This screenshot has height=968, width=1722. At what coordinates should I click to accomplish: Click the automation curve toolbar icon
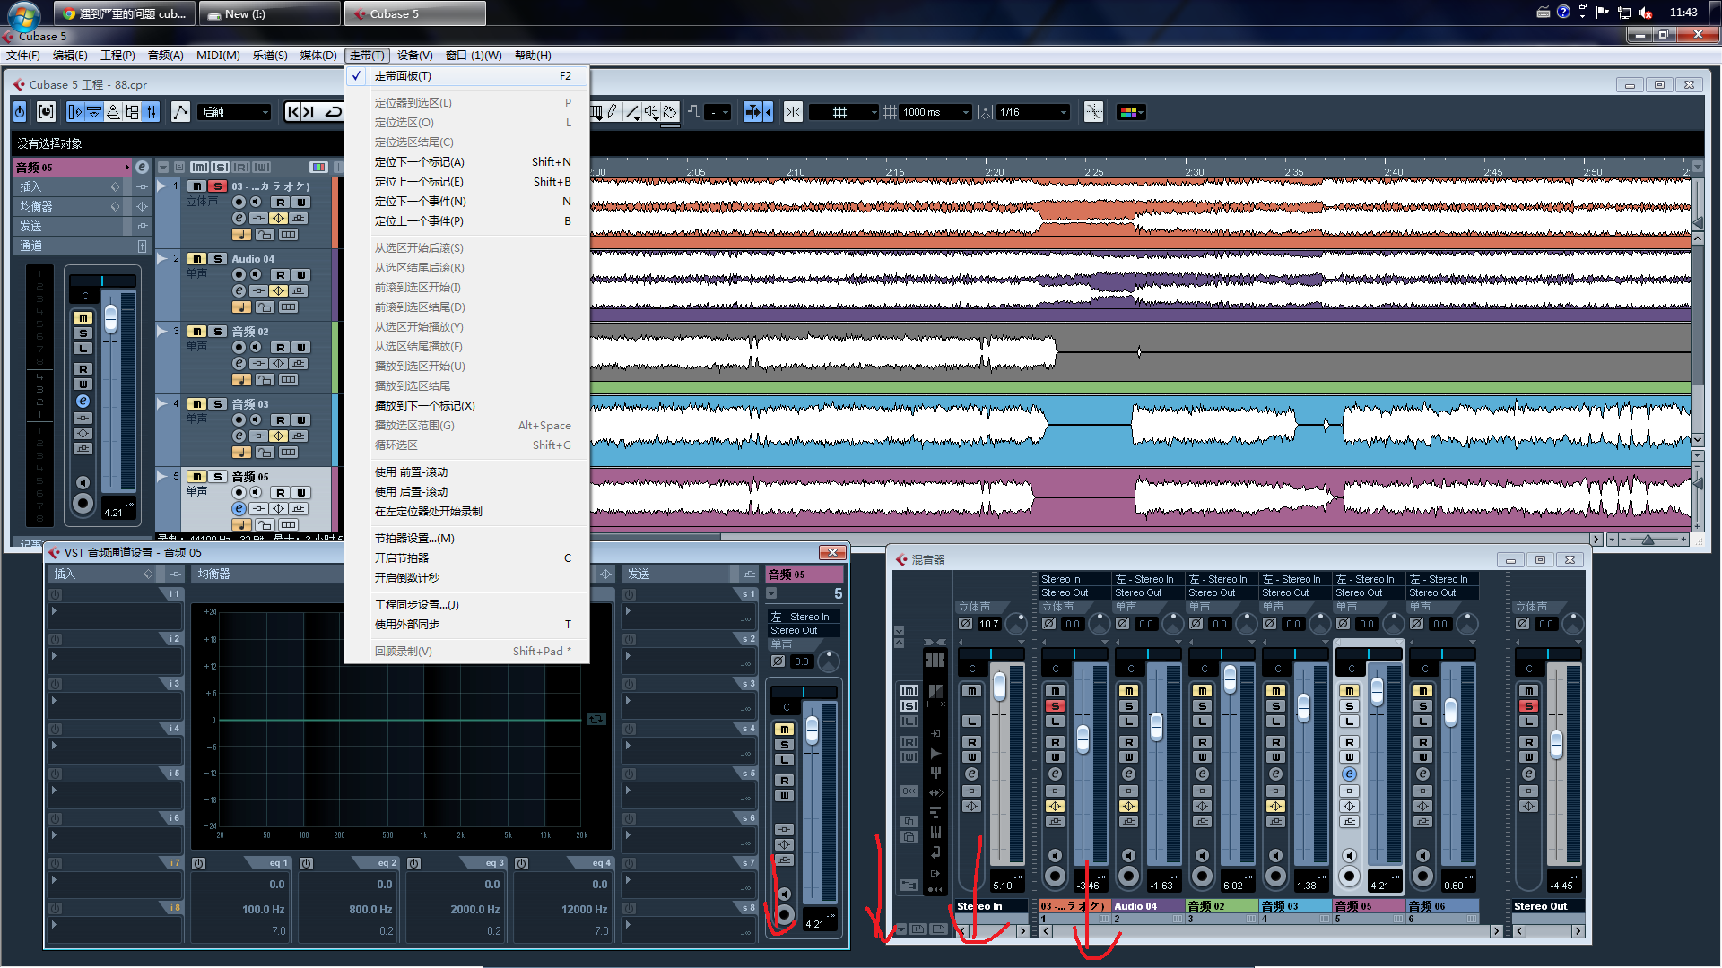(180, 112)
